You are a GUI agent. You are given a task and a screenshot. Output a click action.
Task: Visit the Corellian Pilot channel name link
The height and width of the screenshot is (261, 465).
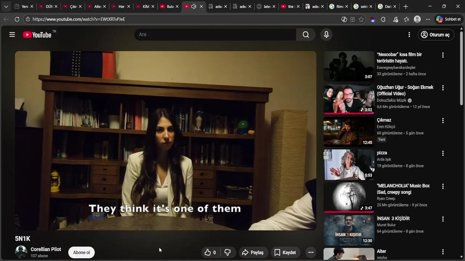(46, 249)
